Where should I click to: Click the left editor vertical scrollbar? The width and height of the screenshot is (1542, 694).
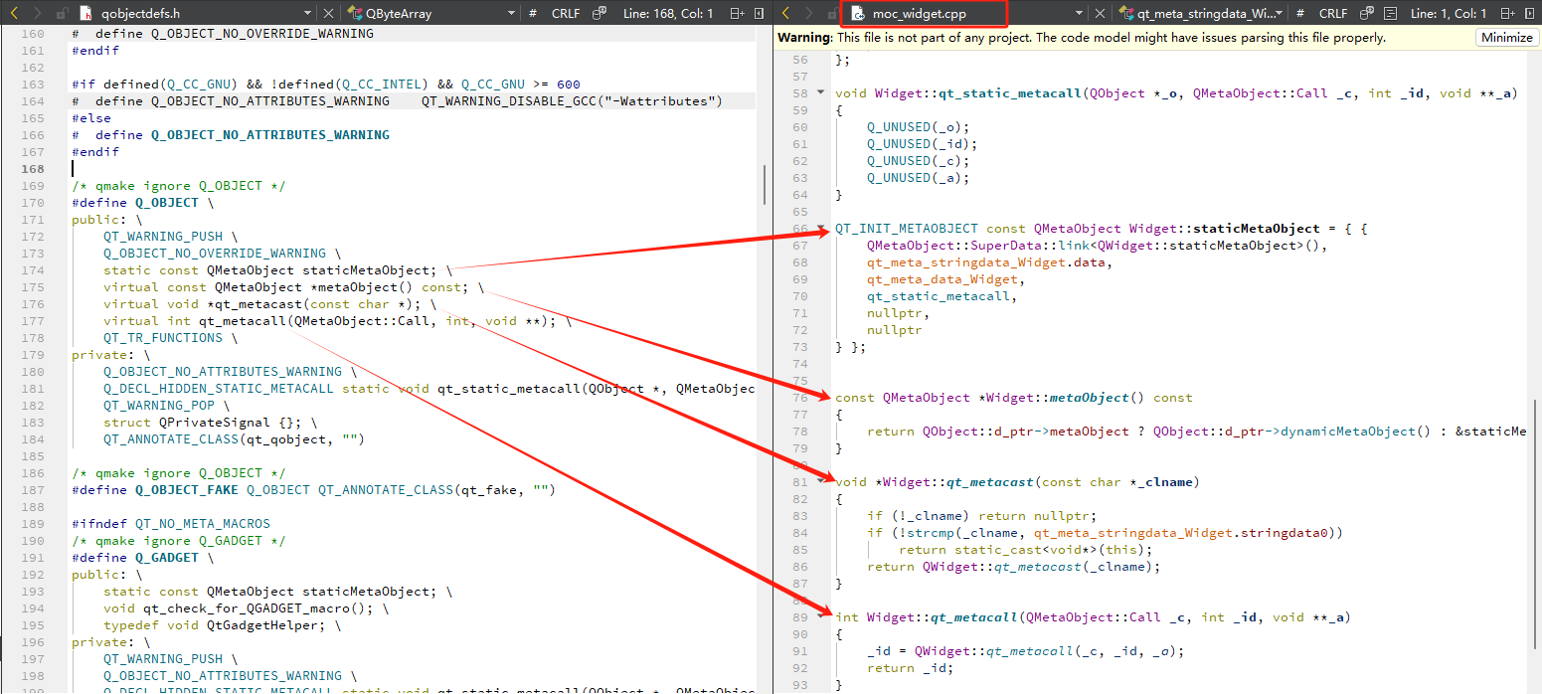pyautogui.click(x=765, y=184)
